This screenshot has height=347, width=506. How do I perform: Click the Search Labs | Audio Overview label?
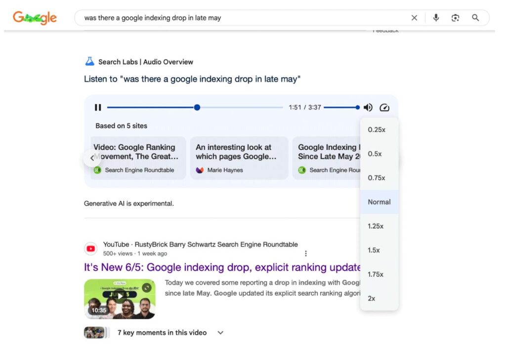(146, 62)
